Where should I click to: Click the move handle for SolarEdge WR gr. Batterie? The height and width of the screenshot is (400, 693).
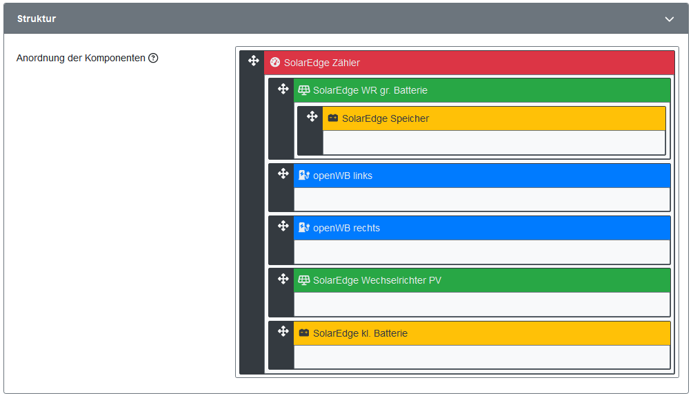(x=283, y=89)
